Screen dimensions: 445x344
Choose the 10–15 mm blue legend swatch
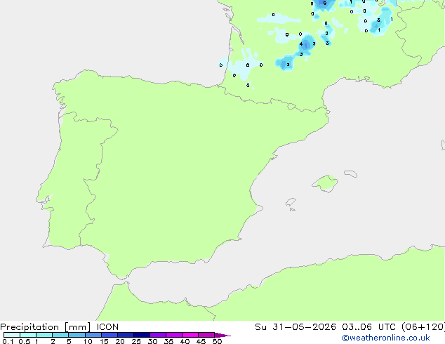click(x=93, y=335)
